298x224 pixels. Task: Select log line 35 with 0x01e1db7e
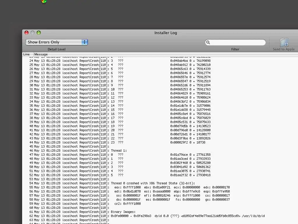tap(160, 106)
